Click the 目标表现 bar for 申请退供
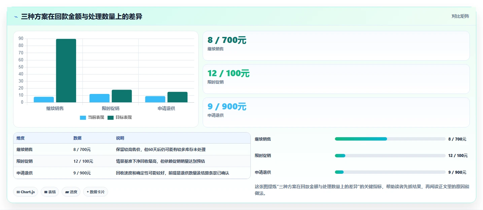 coord(177,97)
